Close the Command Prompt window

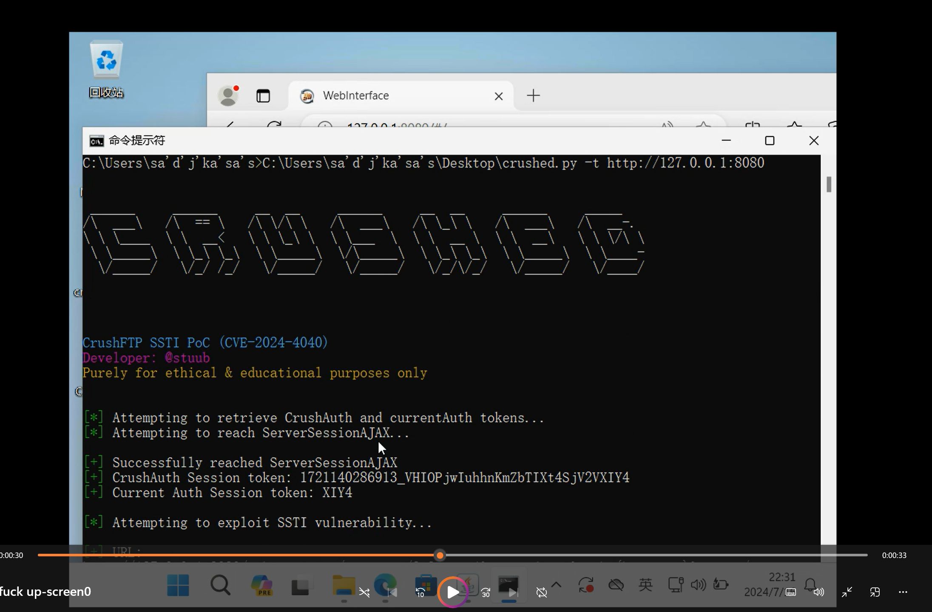(814, 141)
